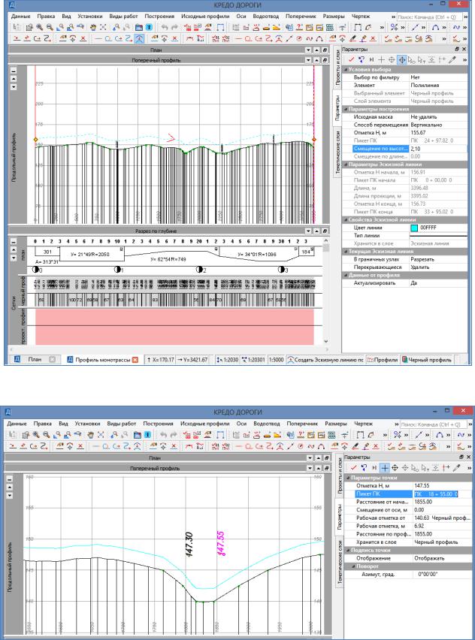The width and height of the screenshot is (475, 640).
Task: Switch to the План tab at bottom
Action: click(x=35, y=360)
